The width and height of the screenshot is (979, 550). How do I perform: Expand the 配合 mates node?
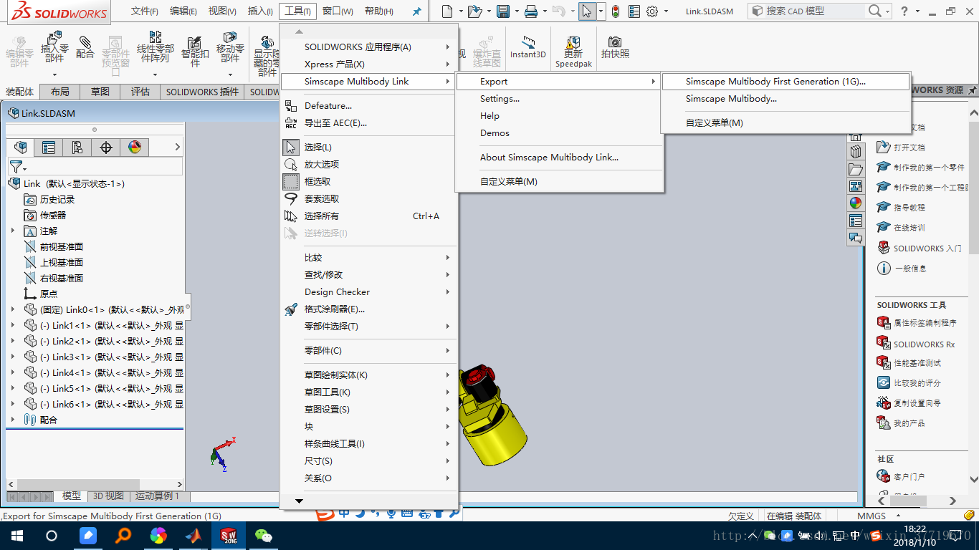(x=12, y=420)
